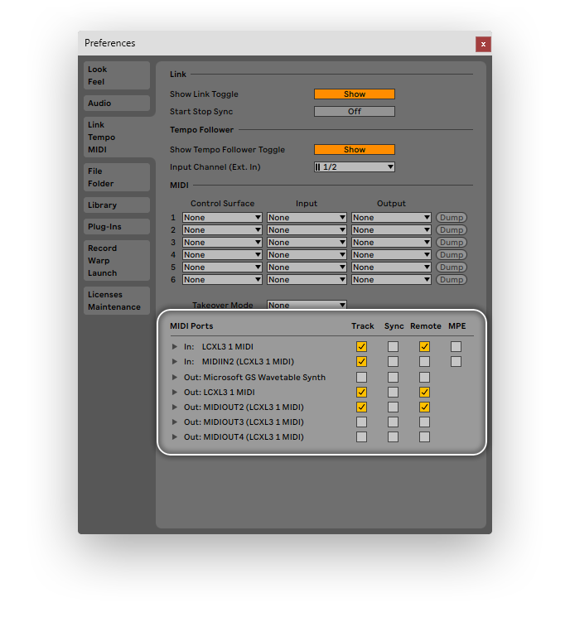
Task: Expand Out: Microsoft GS Wavetable Synth port
Action: [x=174, y=377]
